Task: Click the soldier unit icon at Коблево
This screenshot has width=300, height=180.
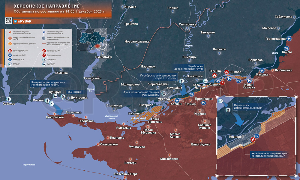Action: pyautogui.click(x=8, y=99)
